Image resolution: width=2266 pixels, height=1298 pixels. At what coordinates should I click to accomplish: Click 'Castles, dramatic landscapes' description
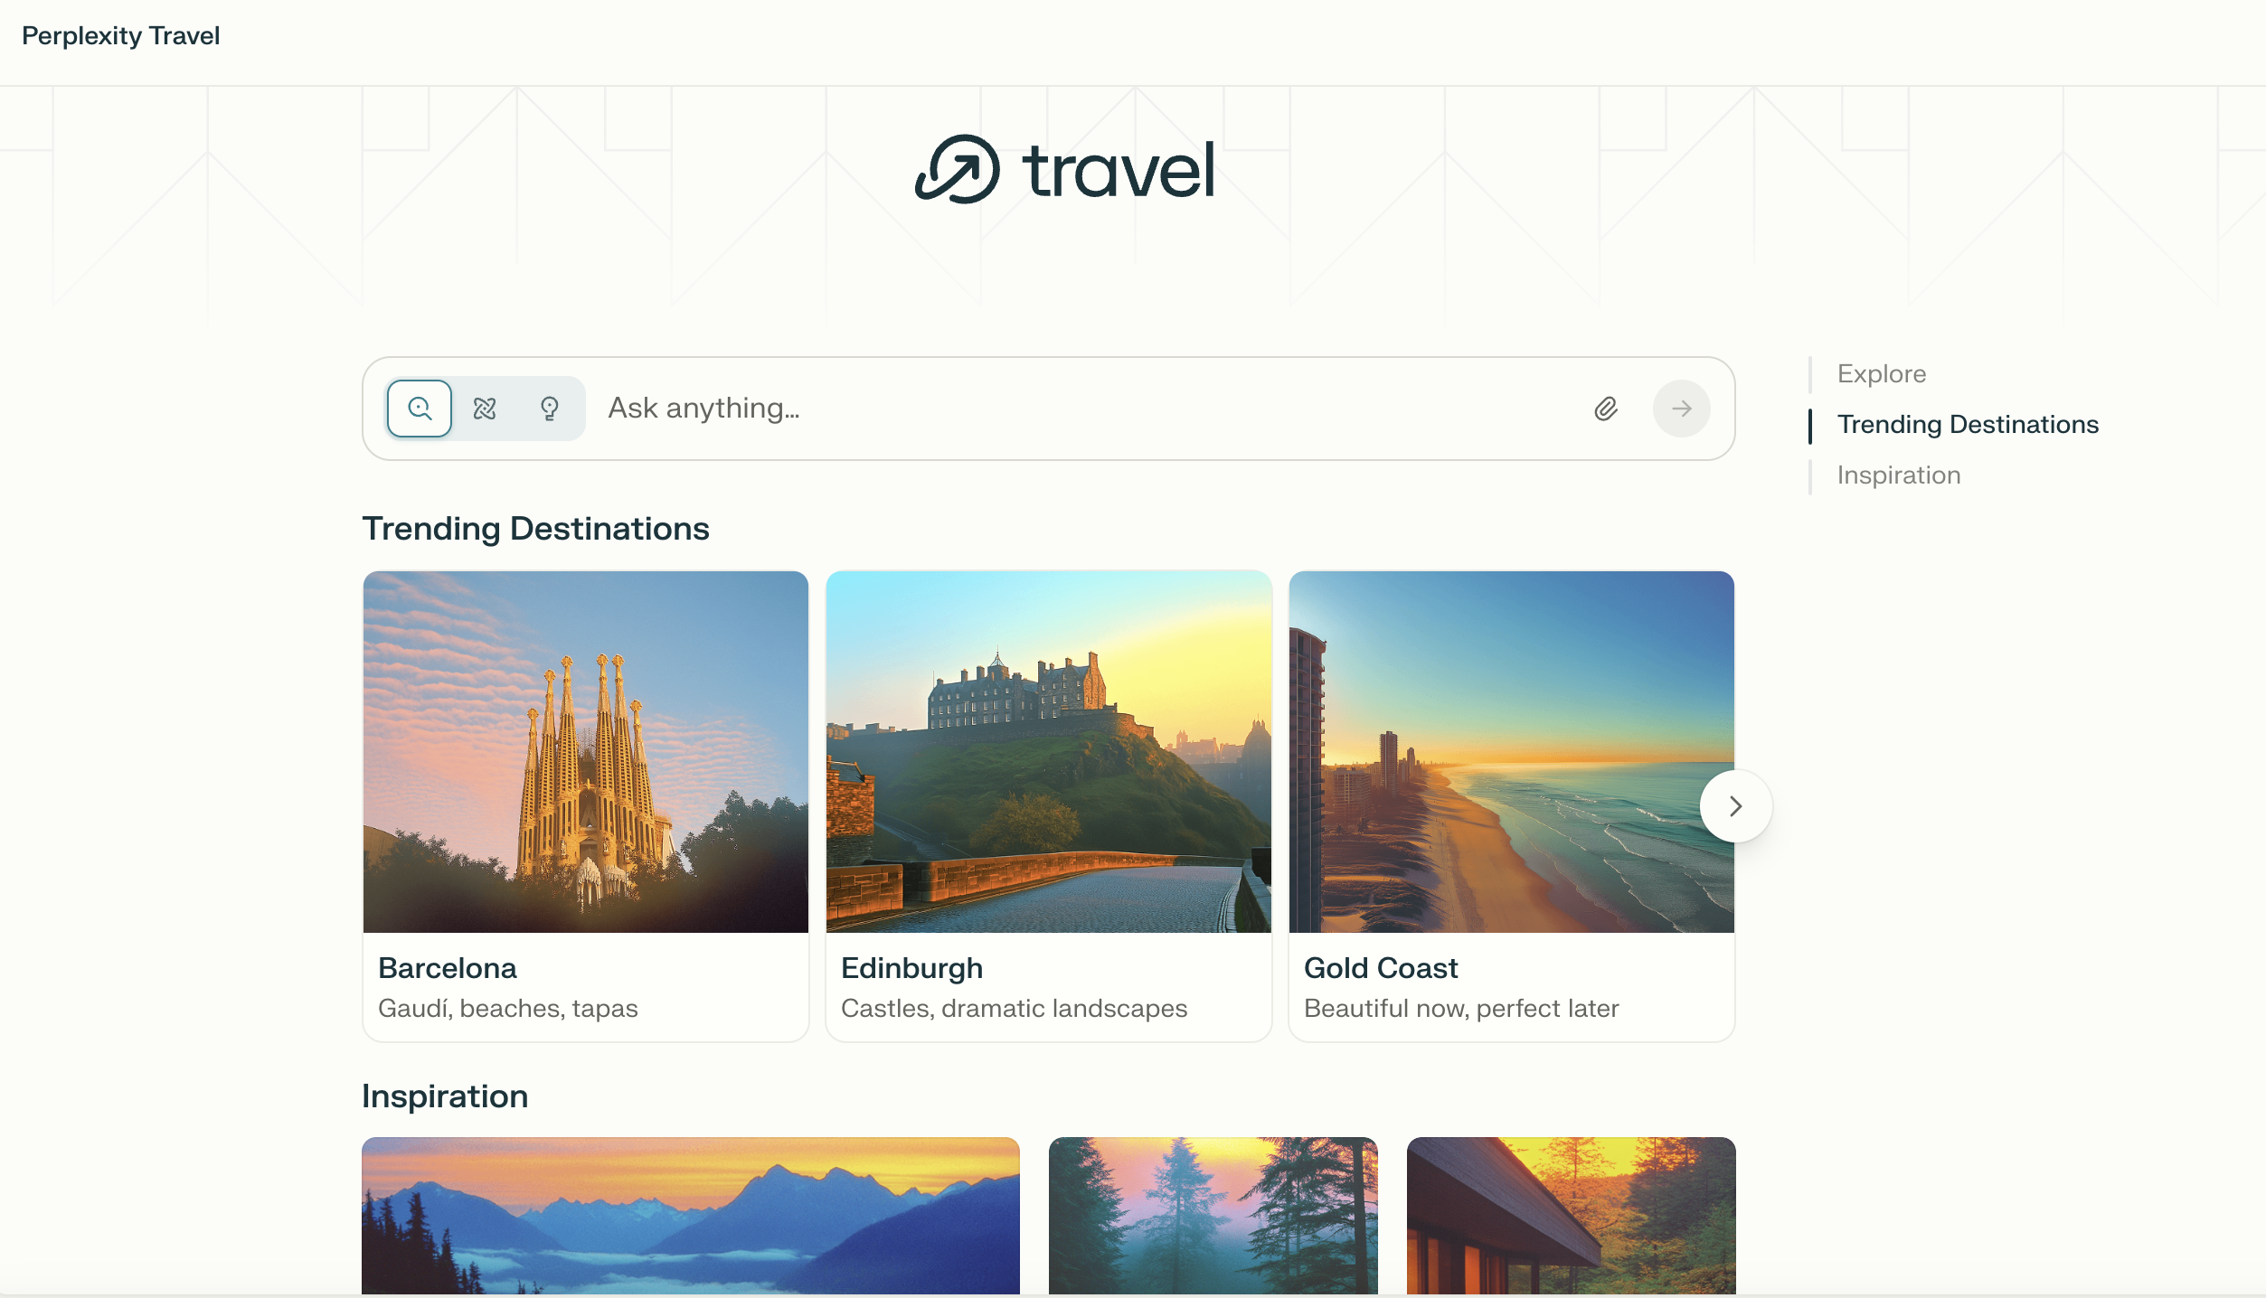pyautogui.click(x=1014, y=1008)
